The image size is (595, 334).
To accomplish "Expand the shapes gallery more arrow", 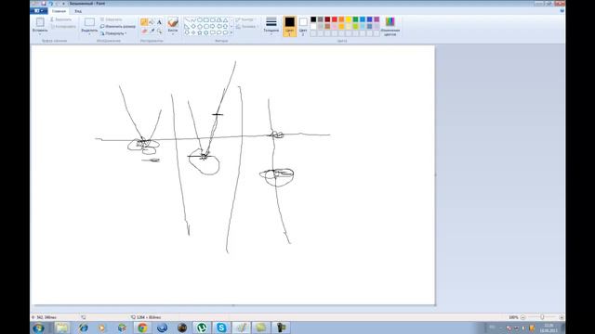I will (x=231, y=33).
